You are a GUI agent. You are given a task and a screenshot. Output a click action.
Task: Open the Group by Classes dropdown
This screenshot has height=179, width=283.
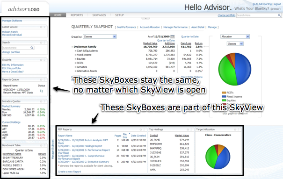pos(100,36)
